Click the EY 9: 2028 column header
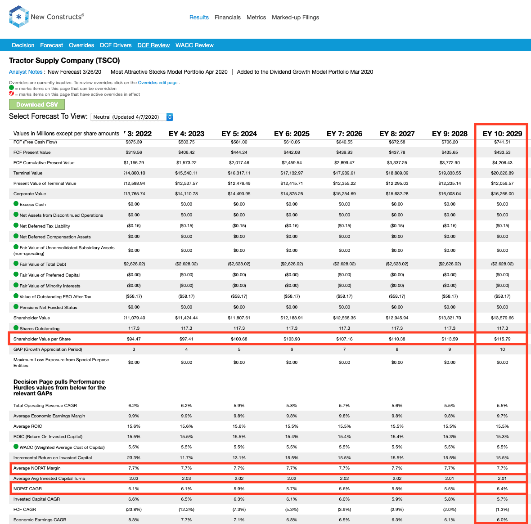The image size is (531, 524). 450,134
